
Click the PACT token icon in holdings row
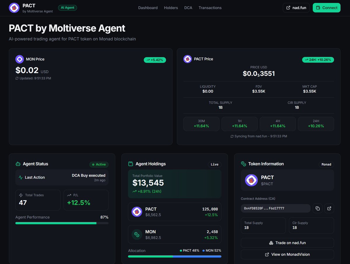tap(137, 212)
